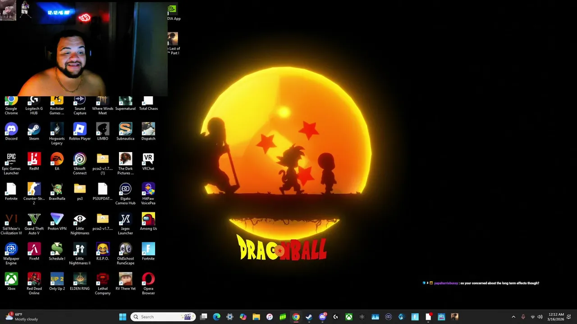
Task: Launch Ubisoft Connect shortcut
Action: 80,164
